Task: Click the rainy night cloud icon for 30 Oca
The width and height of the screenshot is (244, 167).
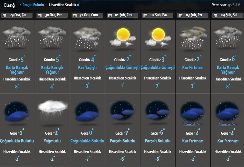Action: point(52,111)
